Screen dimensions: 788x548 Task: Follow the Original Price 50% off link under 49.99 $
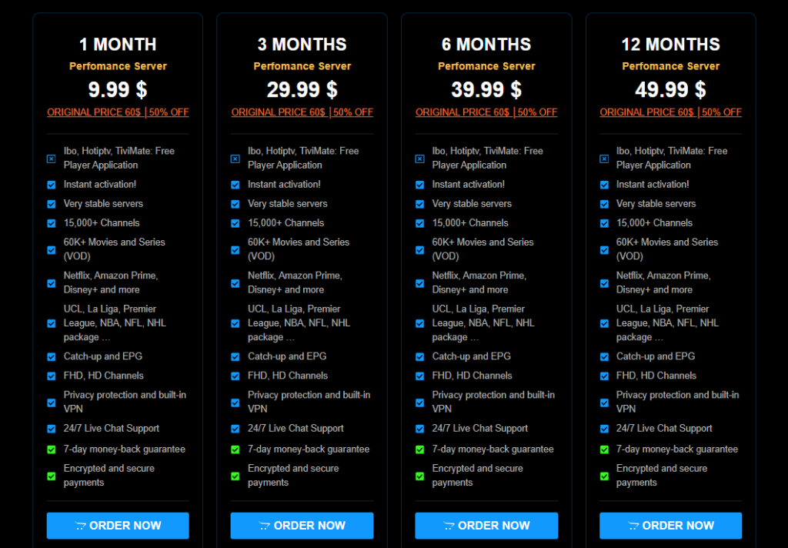tap(670, 112)
